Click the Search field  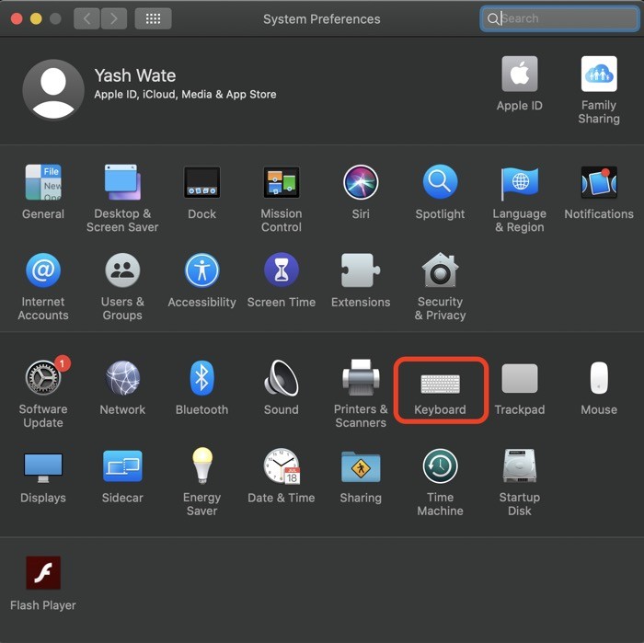559,18
